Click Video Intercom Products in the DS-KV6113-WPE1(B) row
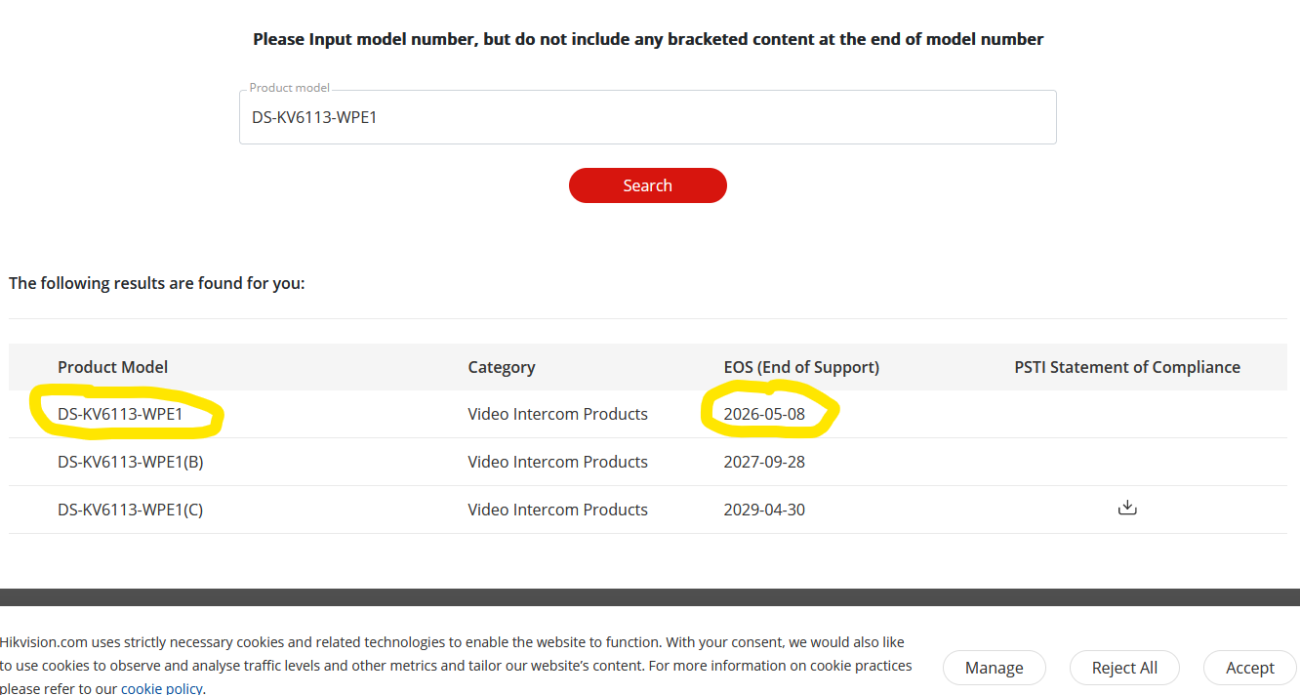 [x=557, y=462]
